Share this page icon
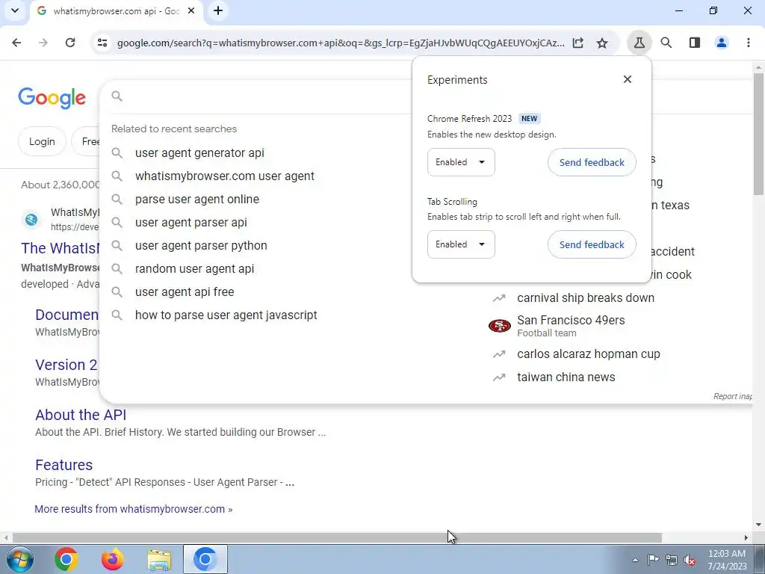This screenshot has height=574, width=765. pyautogui.click(x=578, y=43)
